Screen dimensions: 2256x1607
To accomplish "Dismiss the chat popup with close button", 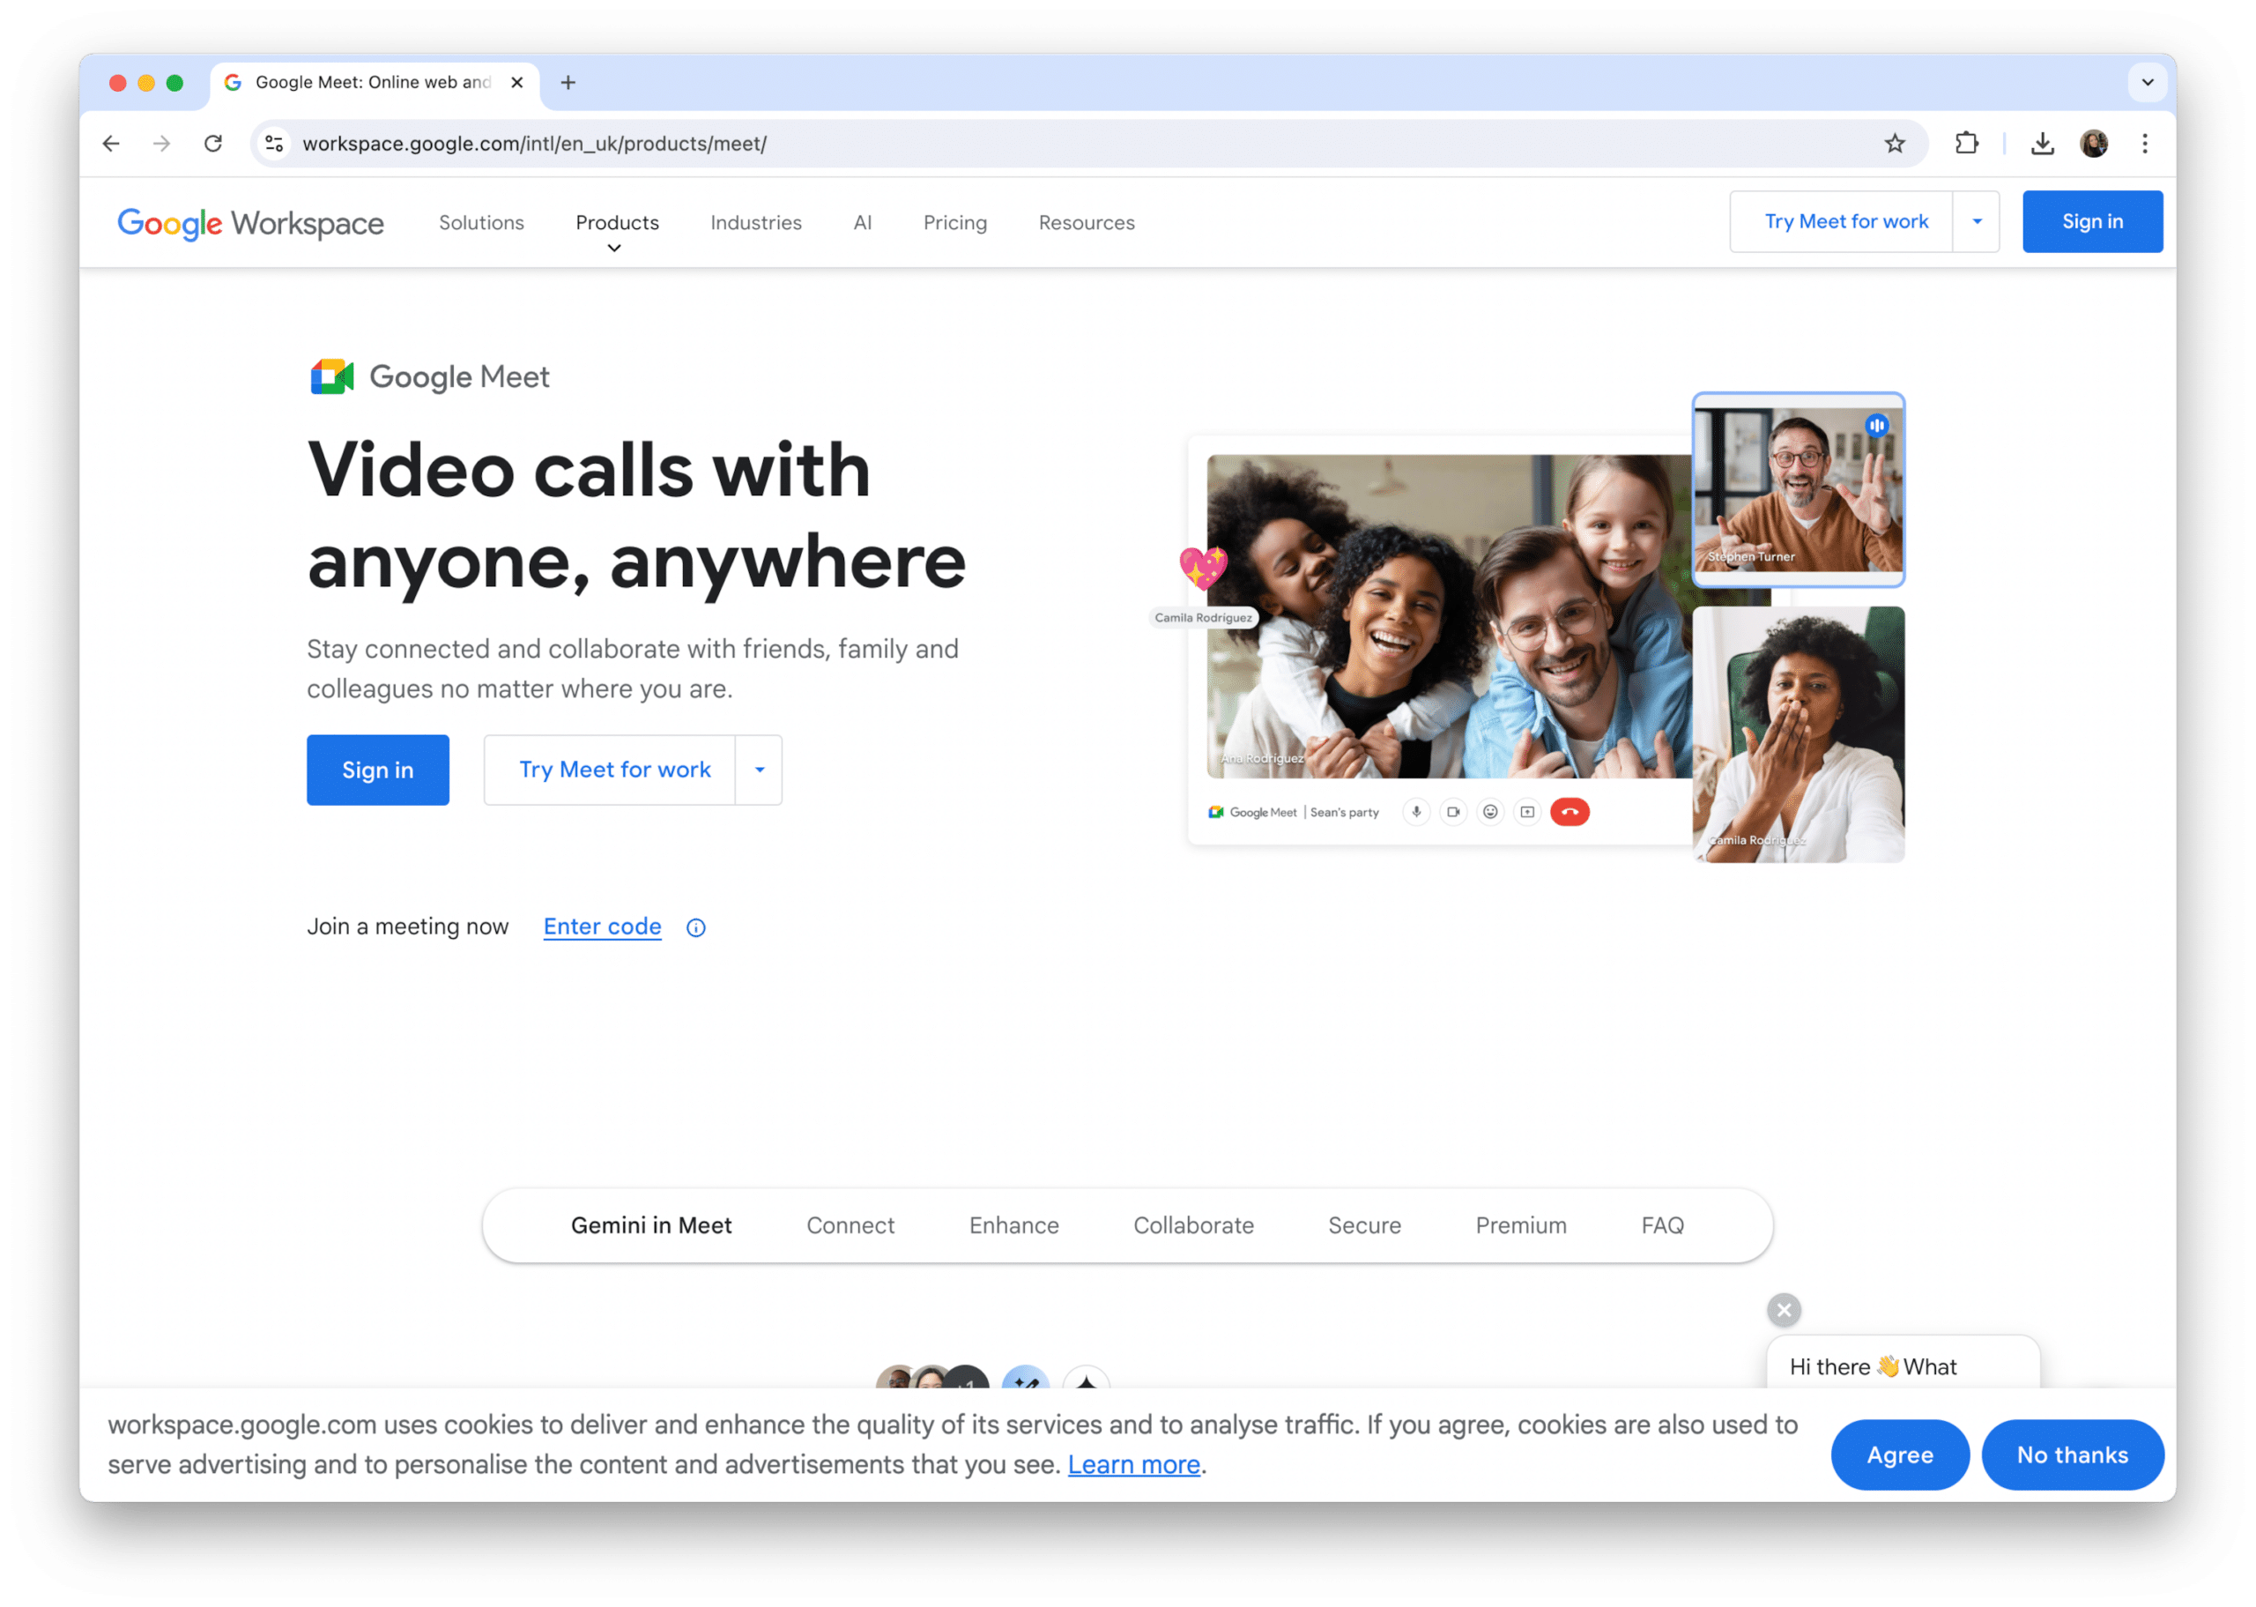I will point(1784,1308).
